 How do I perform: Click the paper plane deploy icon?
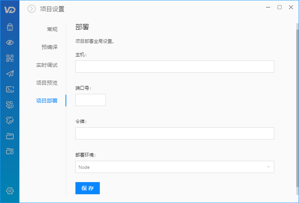point(10,74)
